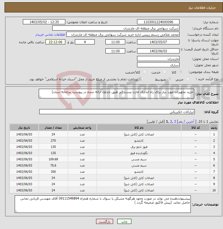Click the واحد شمارش column header

tap(82, 128)
